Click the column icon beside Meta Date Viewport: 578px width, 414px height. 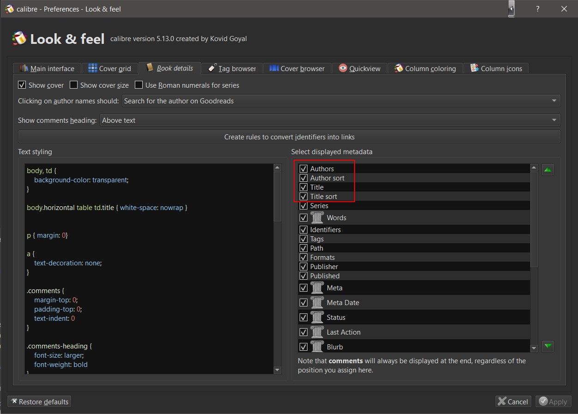[x=317, y=303]
